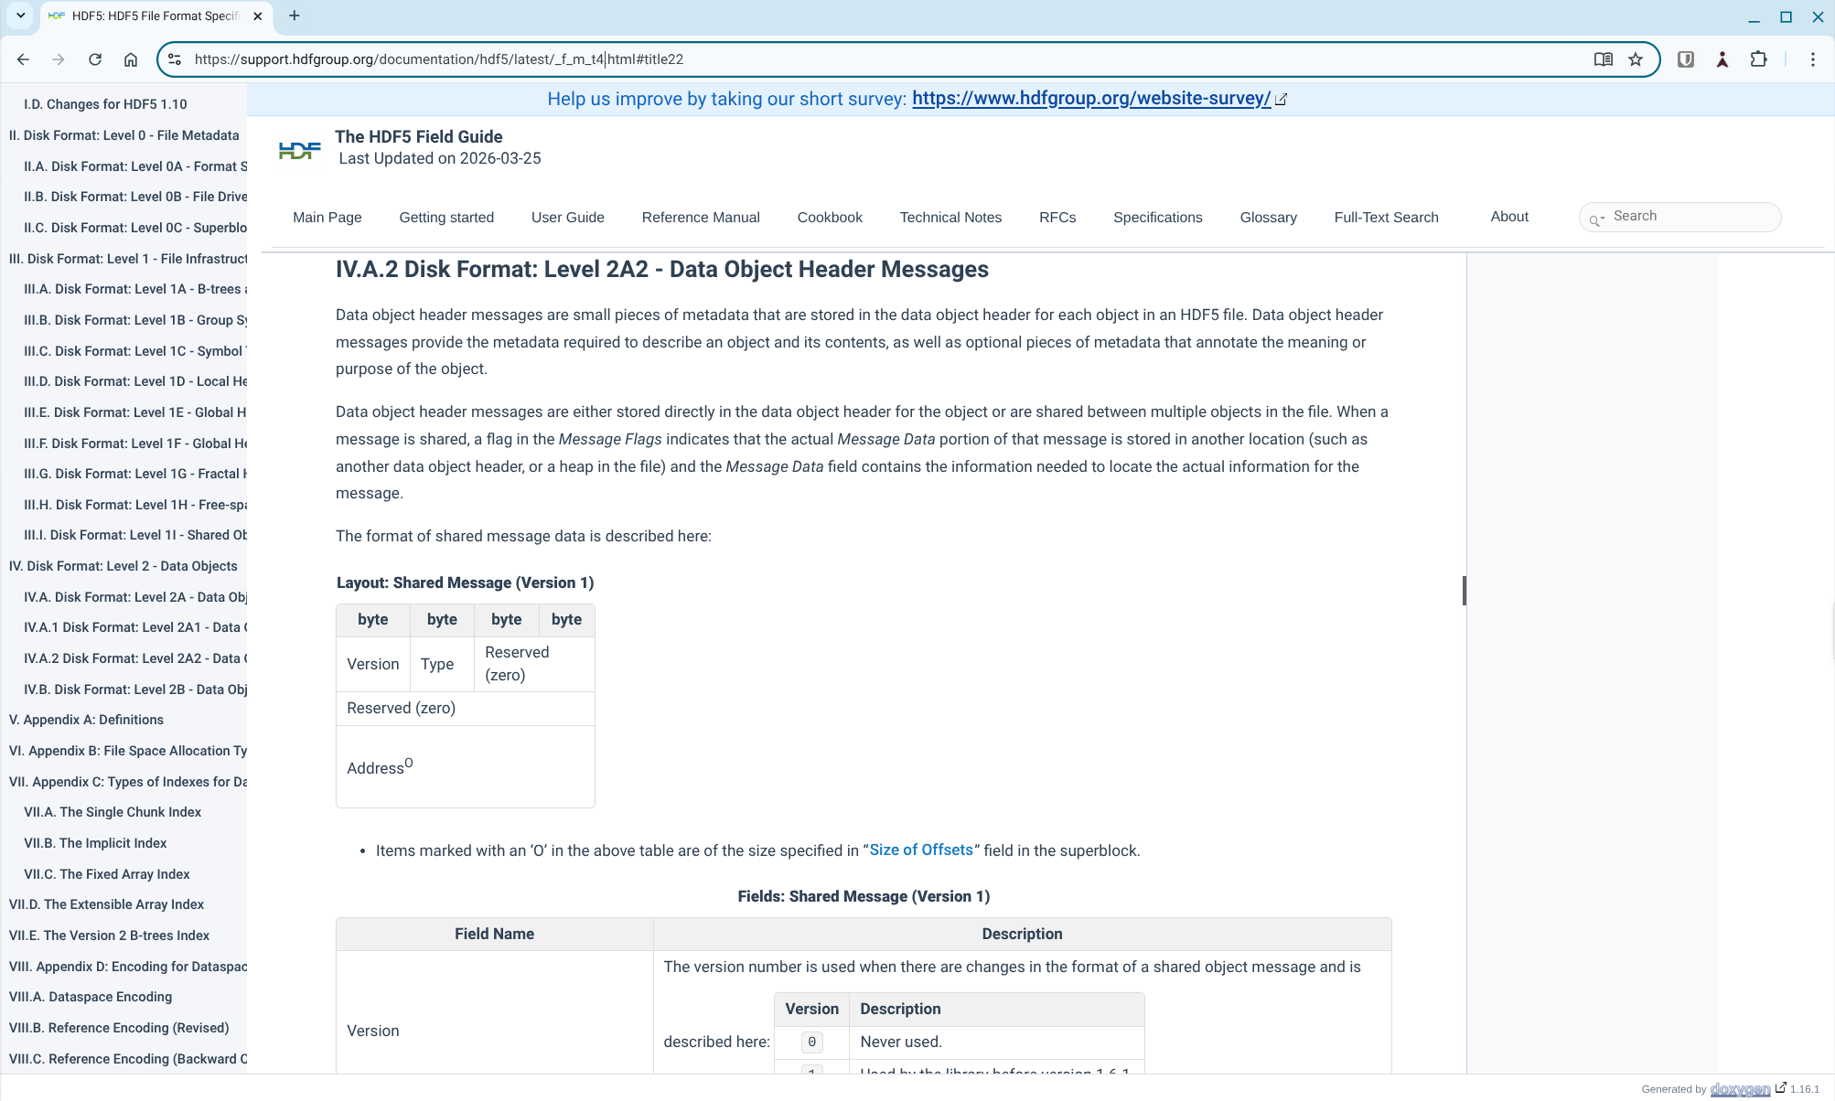Open the website survey link
This screenshot has width=1835, height=1101.
click(1090, 99)
